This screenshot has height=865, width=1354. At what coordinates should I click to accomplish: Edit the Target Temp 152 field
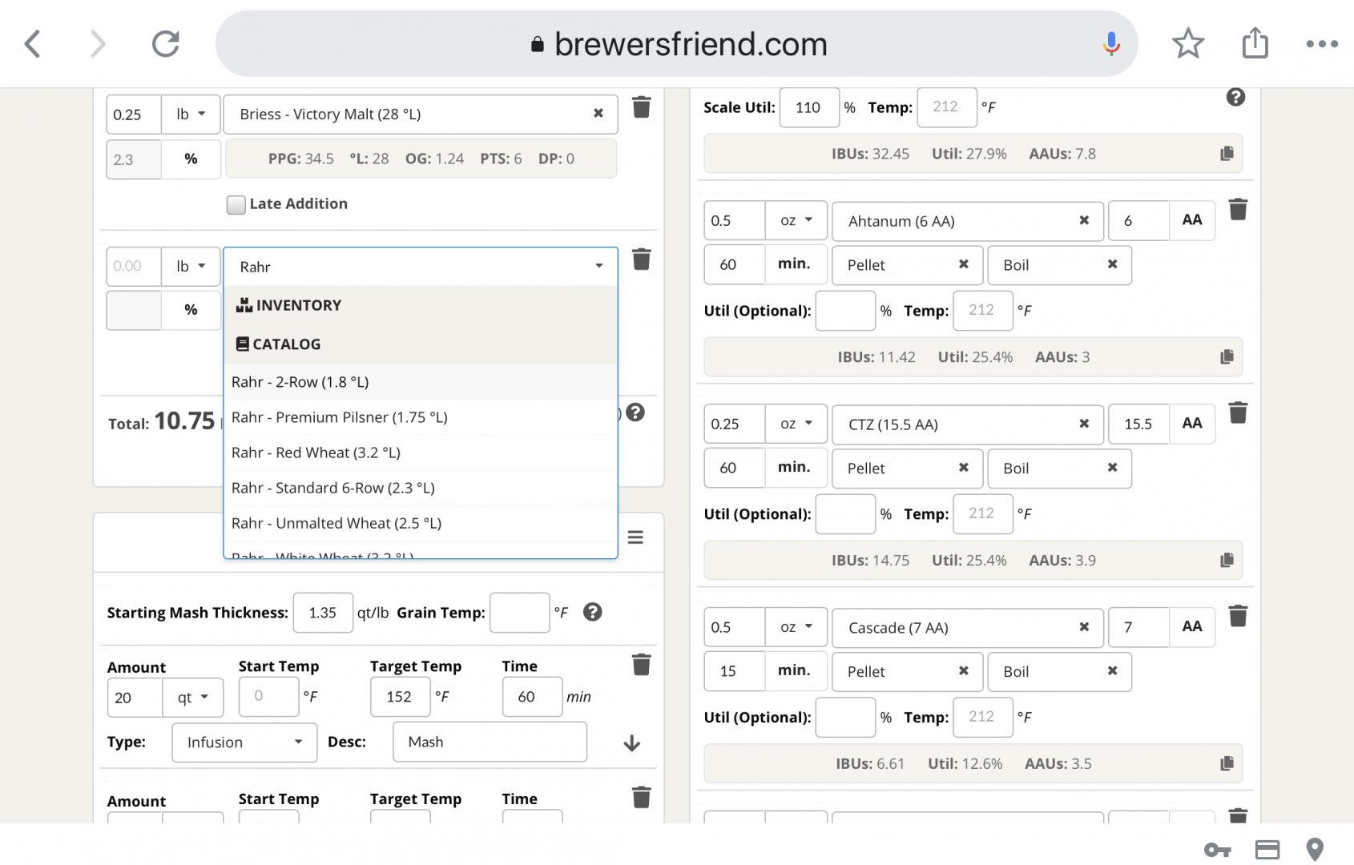click(401, 697)
